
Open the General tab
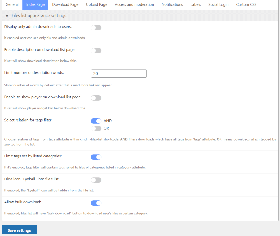[12, 4]
